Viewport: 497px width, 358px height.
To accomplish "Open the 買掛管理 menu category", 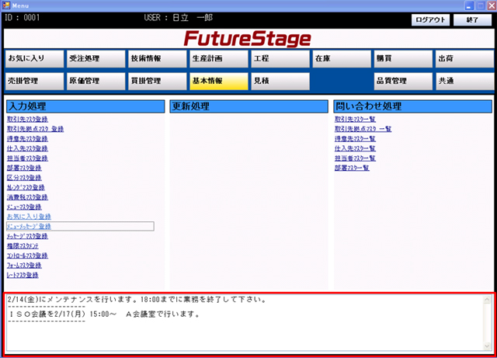I will tap(157, 82).
